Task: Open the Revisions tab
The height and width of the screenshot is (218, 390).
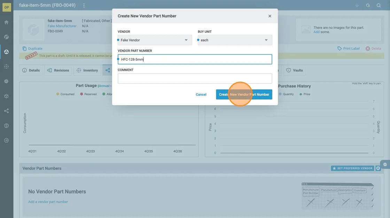Action: 58,70
